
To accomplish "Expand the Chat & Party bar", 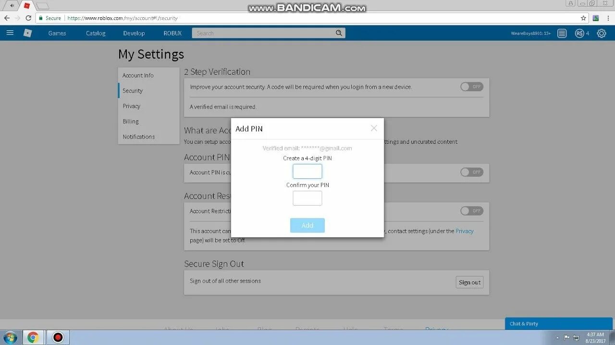I will (560, 323).
